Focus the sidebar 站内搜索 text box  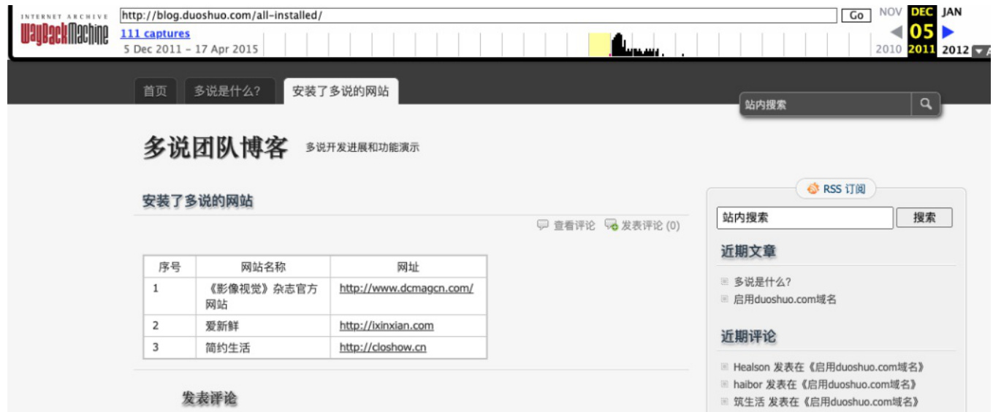pos(805,218)
